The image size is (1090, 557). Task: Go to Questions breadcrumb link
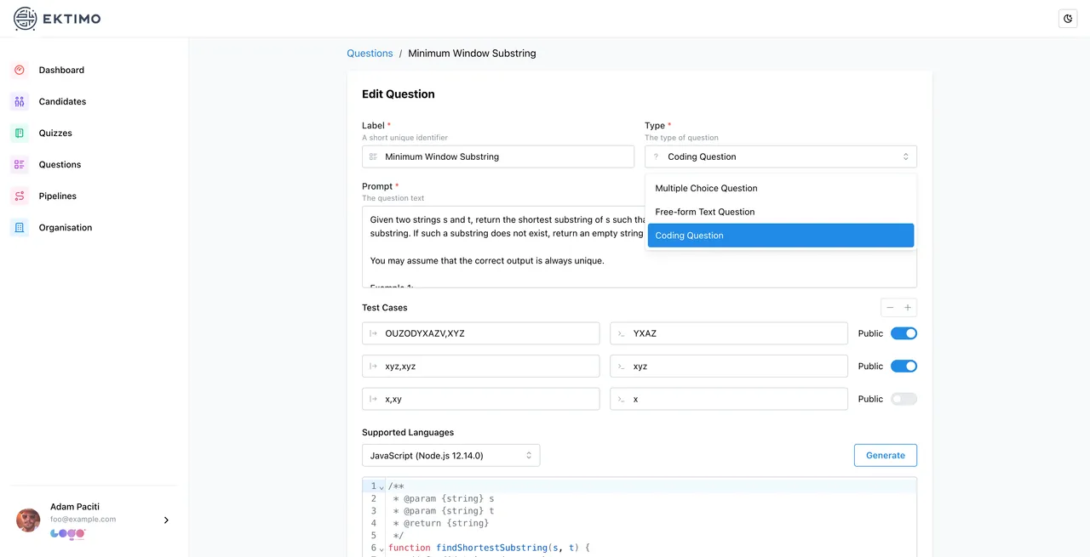pos(370,53)
